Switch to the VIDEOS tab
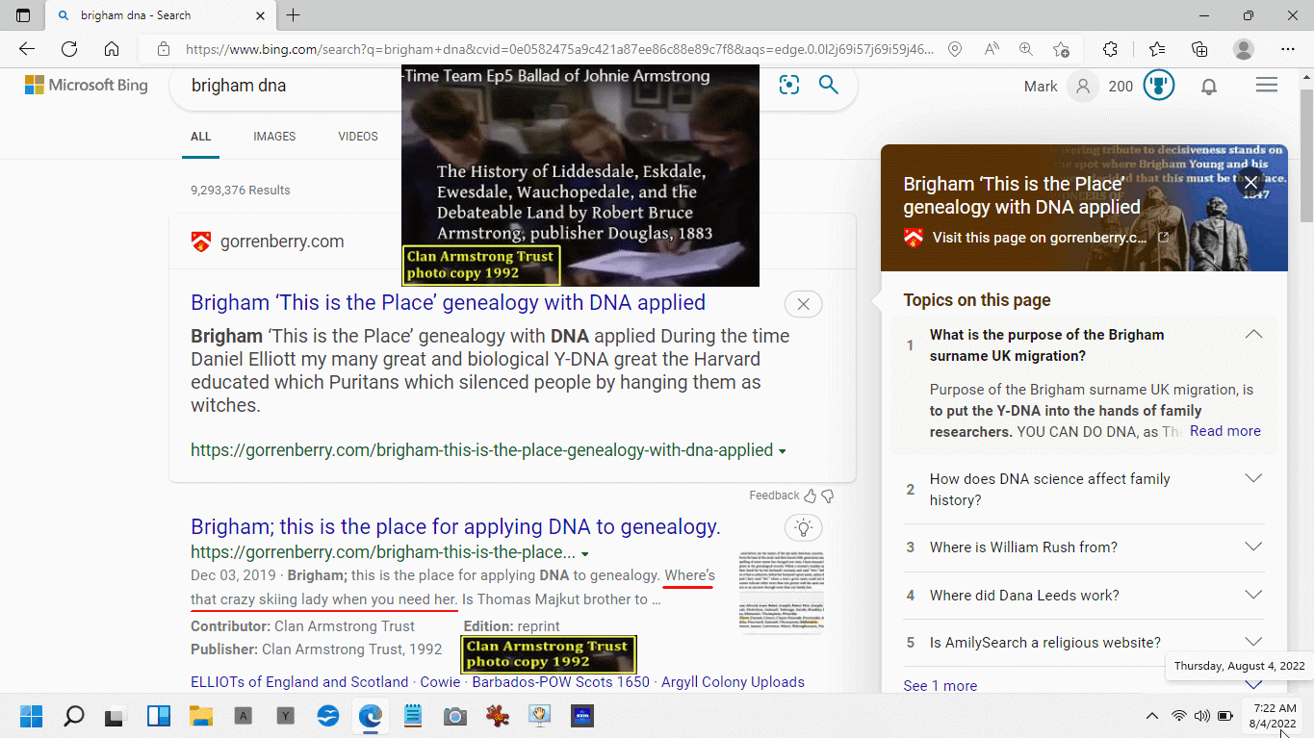1314x738 pixels. (x=358, y=137)
